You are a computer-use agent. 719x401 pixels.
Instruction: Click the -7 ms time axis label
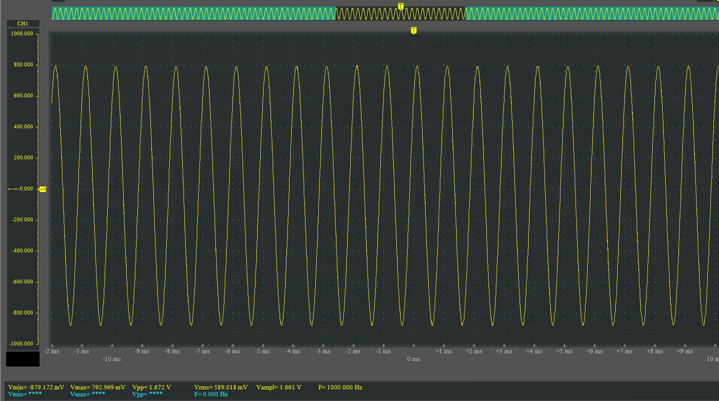[x=202, y=351]
